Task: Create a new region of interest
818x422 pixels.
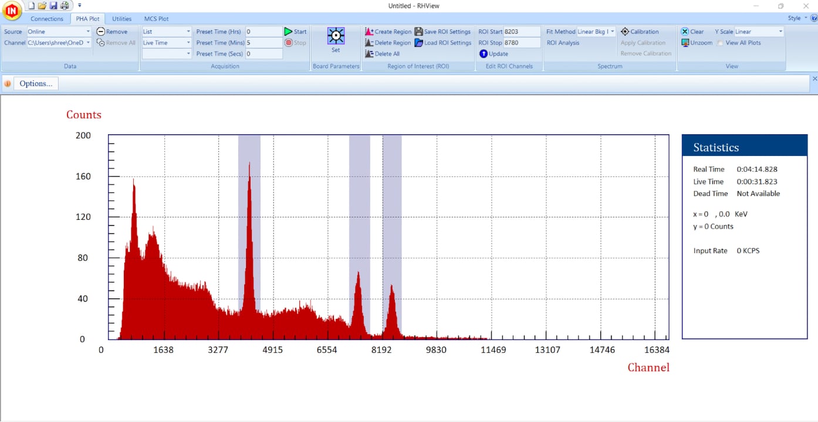Action: [x=388, y=32]
